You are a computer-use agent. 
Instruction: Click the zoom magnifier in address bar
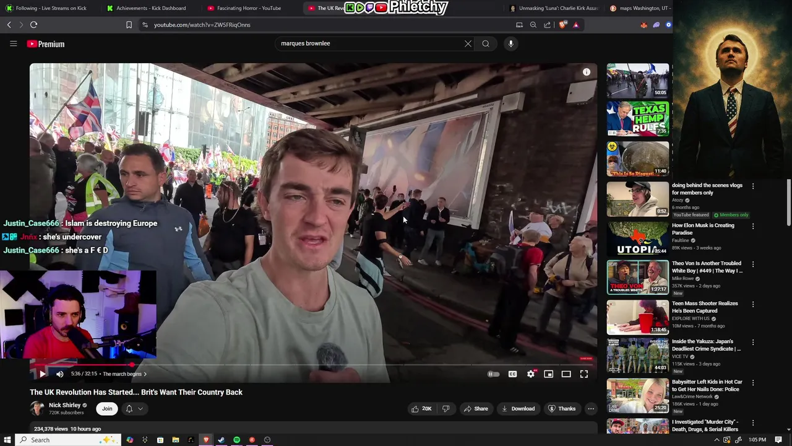coord(533,25)
